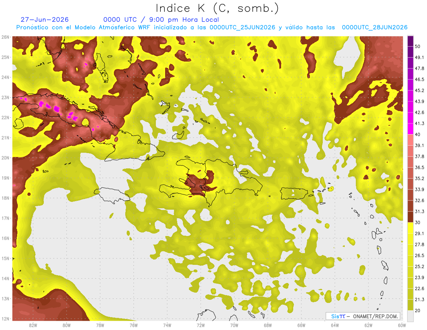Click the '47.8' color scale label
This screenshot has width=427, height=330.
pyautogui.click(x=420, y=68)
